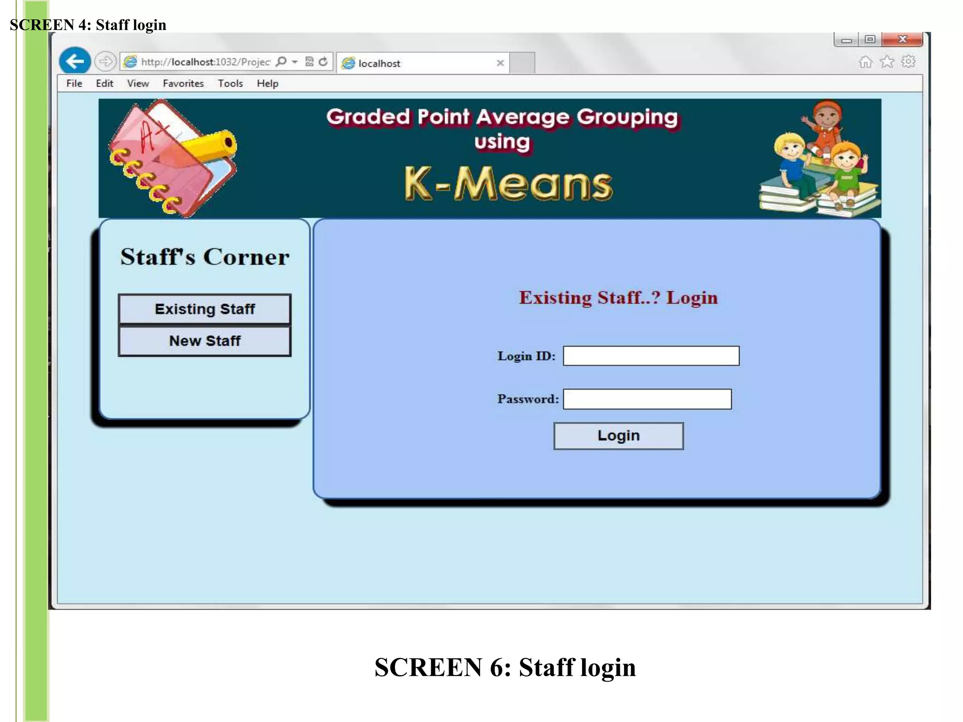Viewport: 963px width, 722px height.
Task: Click 'Existing Staff..? Login' heading
Action: click(618, 298)
